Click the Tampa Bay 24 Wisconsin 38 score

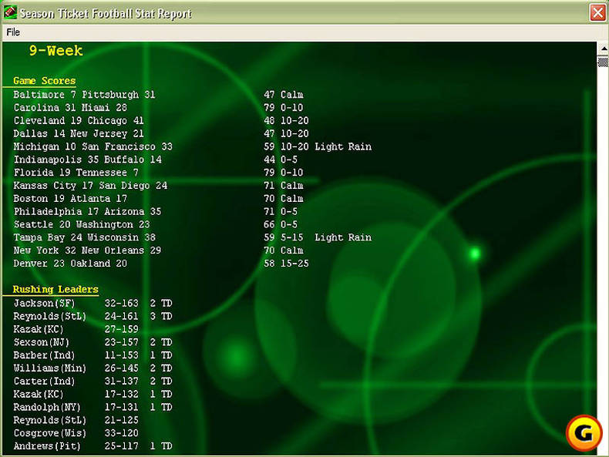coord(84,237)
